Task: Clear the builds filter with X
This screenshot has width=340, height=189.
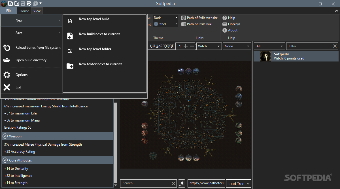Action: coord(335,46)
